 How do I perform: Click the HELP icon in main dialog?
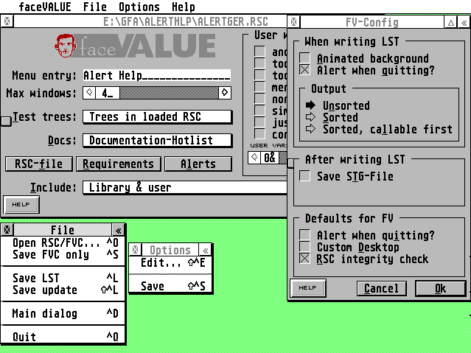point(21,205)
